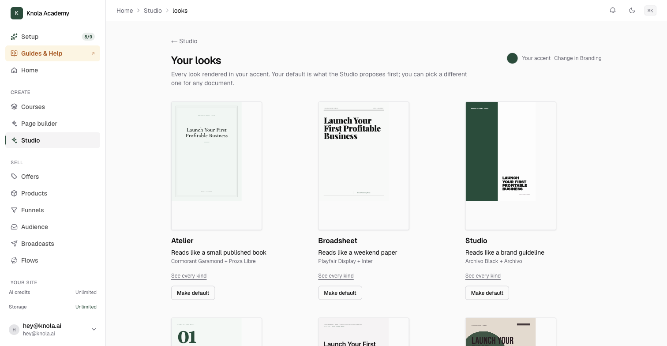This screenshot has width=667, height=346.
Task: Make Studio the default look
Action: coord(487,293)
